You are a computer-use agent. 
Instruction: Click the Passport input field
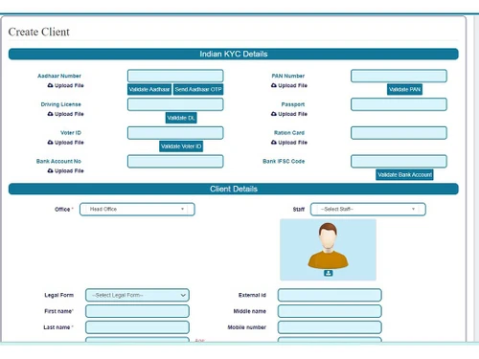[399, 104]
